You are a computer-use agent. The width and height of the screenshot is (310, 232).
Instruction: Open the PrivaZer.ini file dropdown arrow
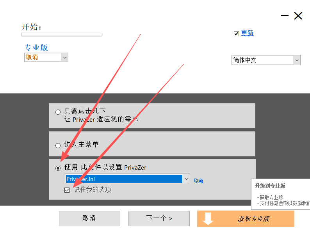point(187,179)
